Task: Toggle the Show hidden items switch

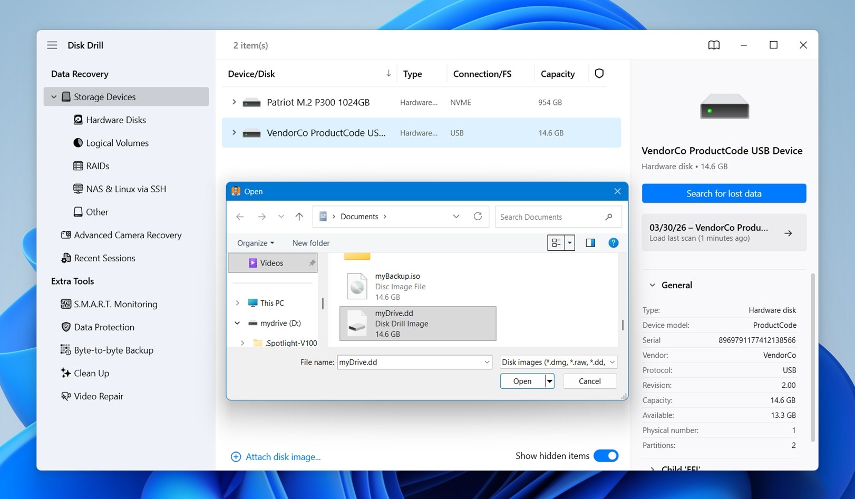Action: [x=606, y=456]
